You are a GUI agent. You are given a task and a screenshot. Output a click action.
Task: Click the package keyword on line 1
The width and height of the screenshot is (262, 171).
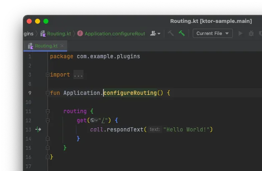tap(61, 56)
